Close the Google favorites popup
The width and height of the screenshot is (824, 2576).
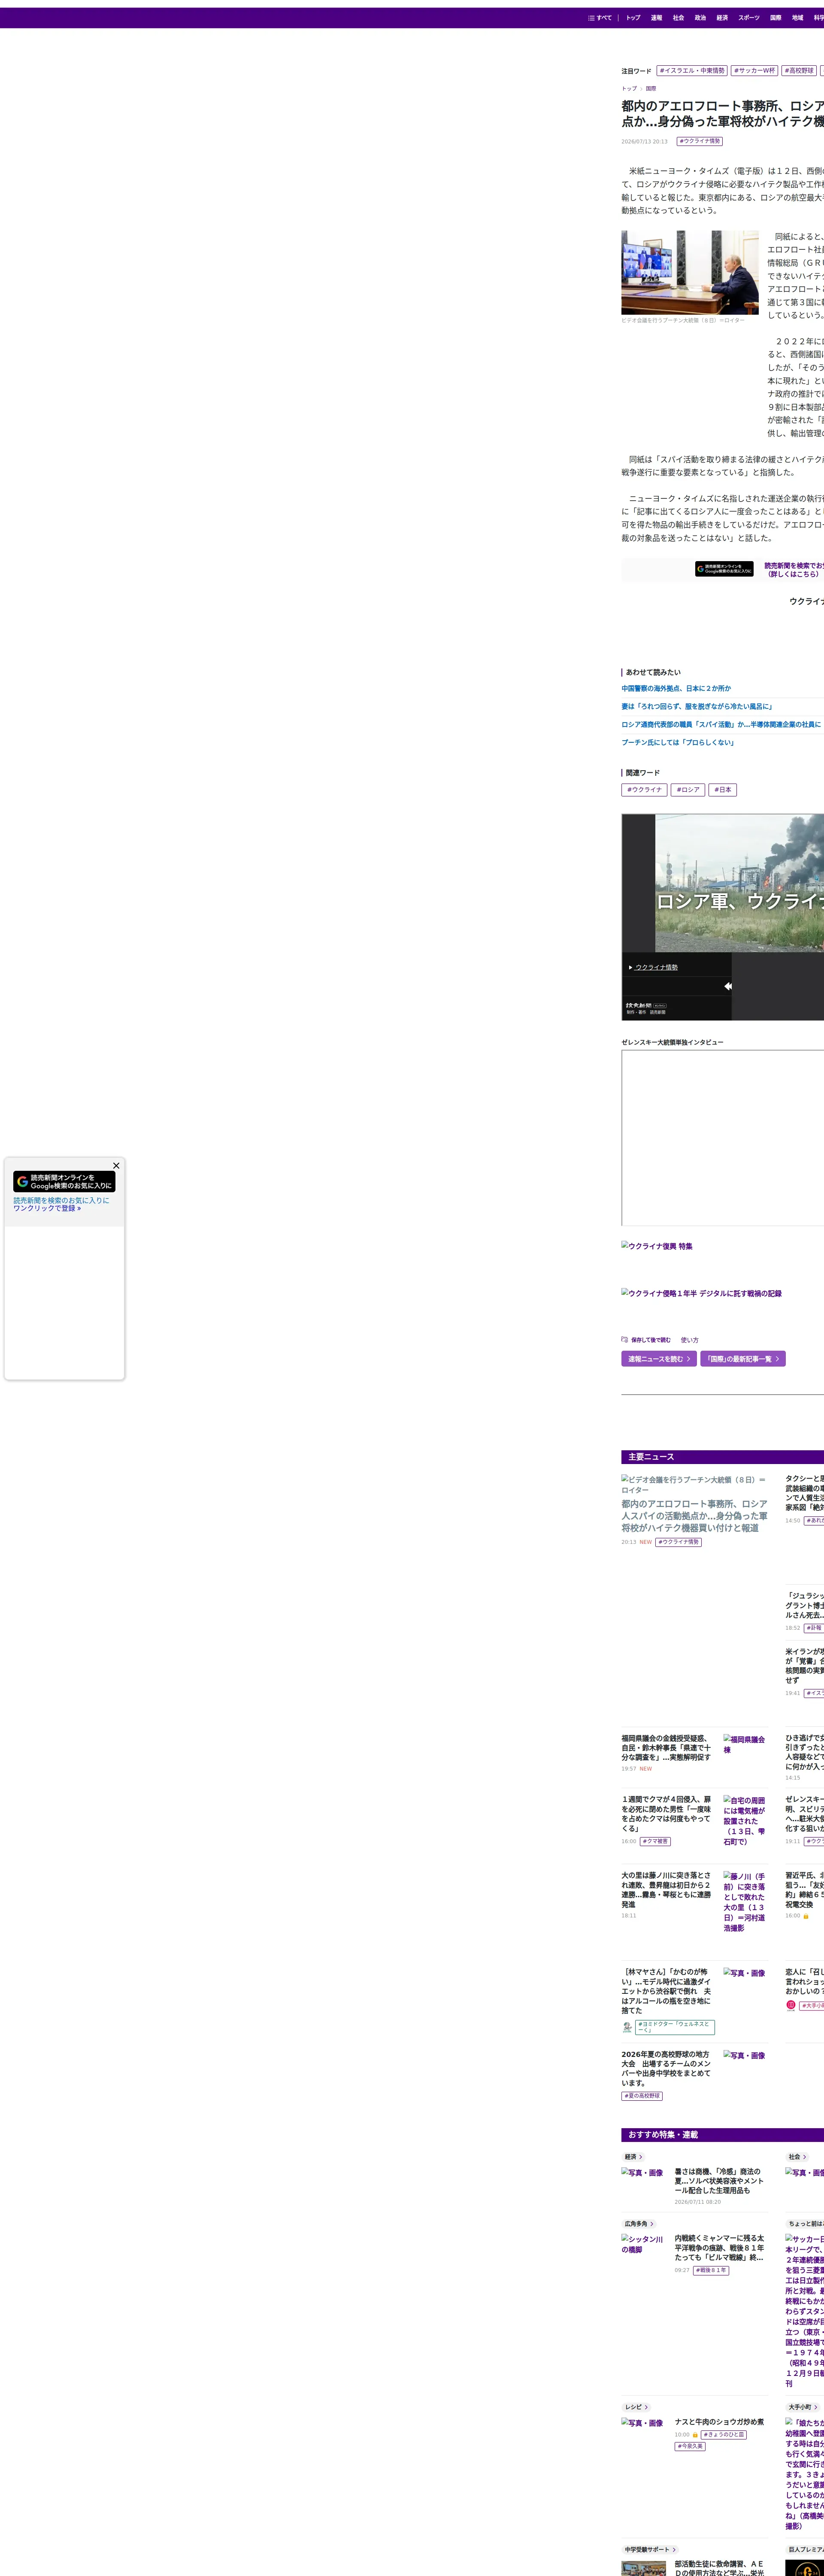116,1165
